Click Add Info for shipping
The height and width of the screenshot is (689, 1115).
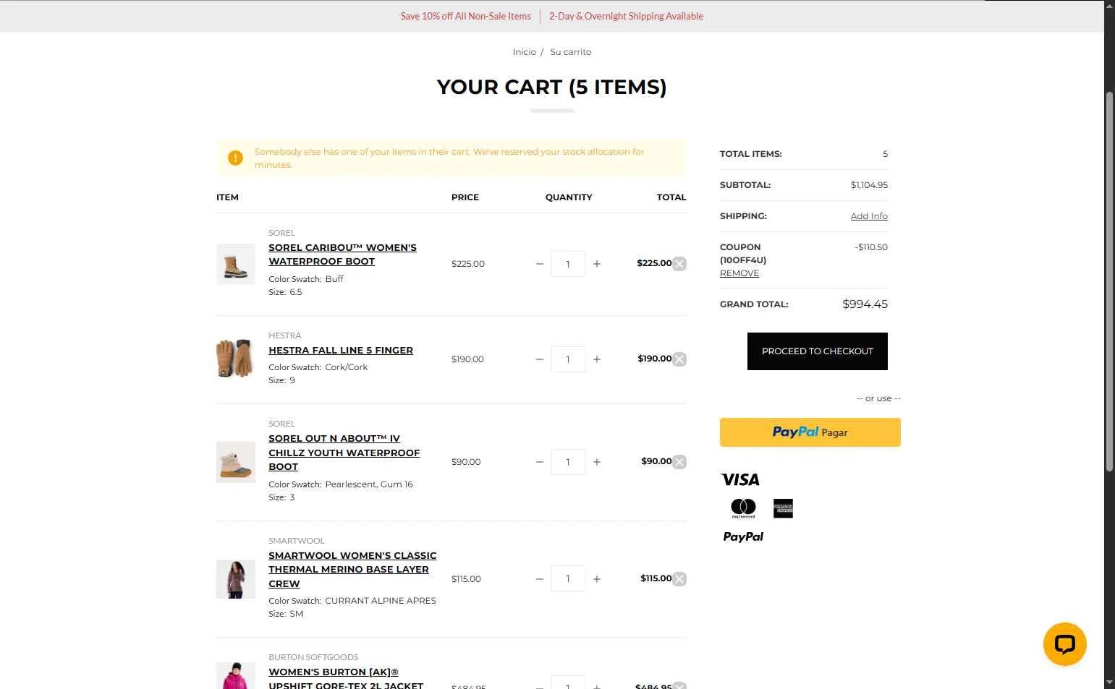(869, 216)
